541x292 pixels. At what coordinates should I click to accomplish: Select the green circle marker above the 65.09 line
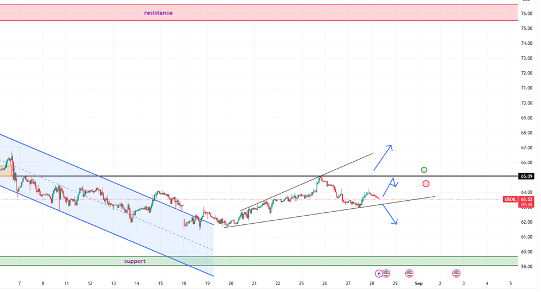424,170
